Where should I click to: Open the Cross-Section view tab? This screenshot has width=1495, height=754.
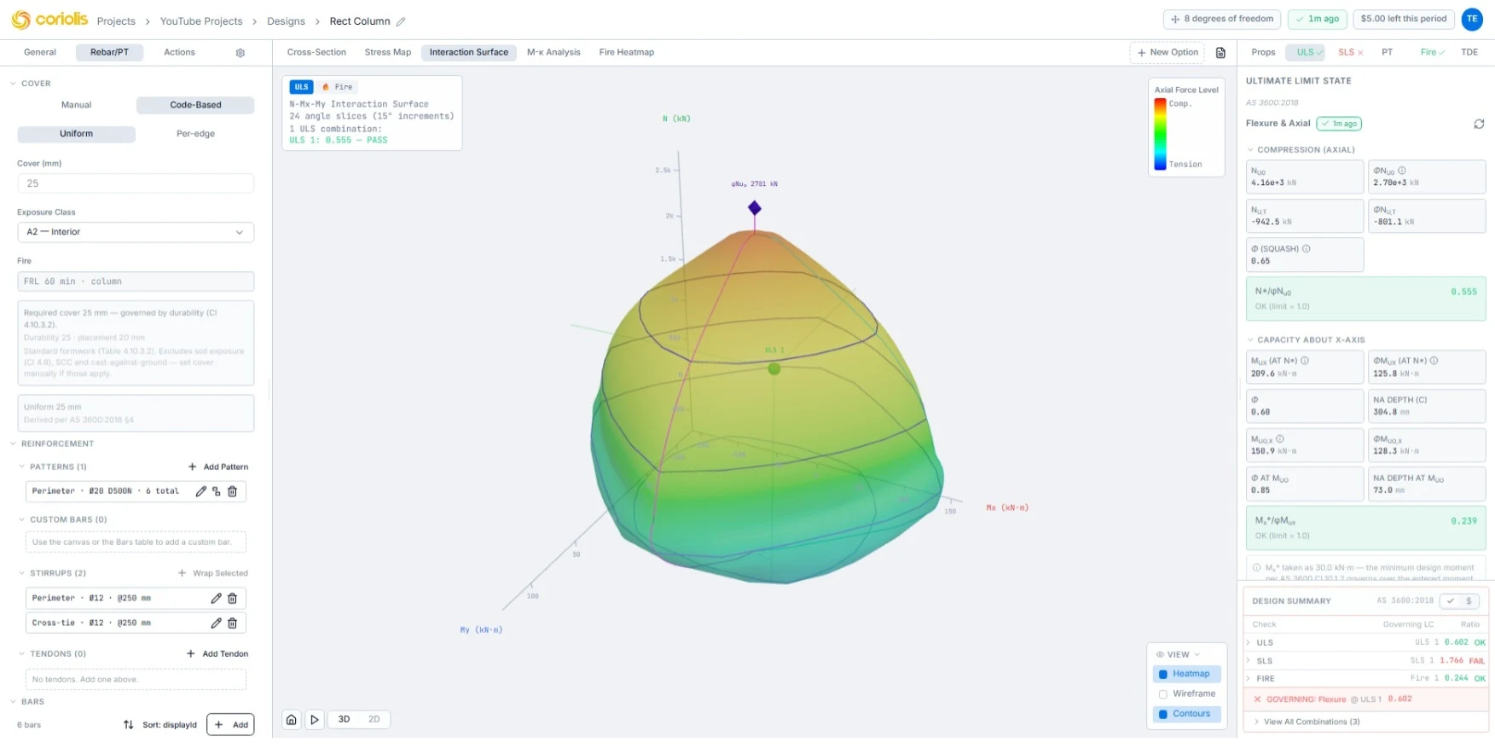click(316, 53)
